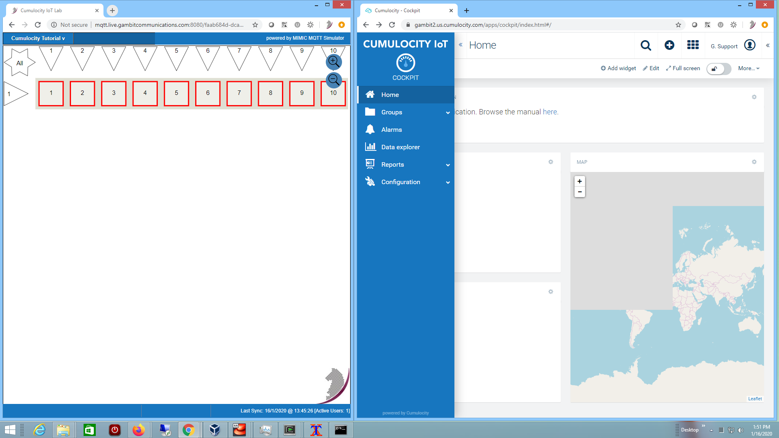
Task: Open the lower left widget settings gear
Action: click(x=551, y=292)
